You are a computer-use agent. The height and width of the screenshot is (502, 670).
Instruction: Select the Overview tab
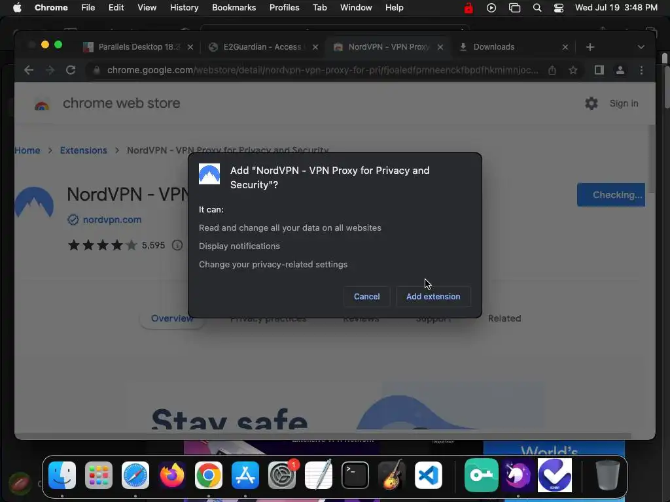click(172, 318)
